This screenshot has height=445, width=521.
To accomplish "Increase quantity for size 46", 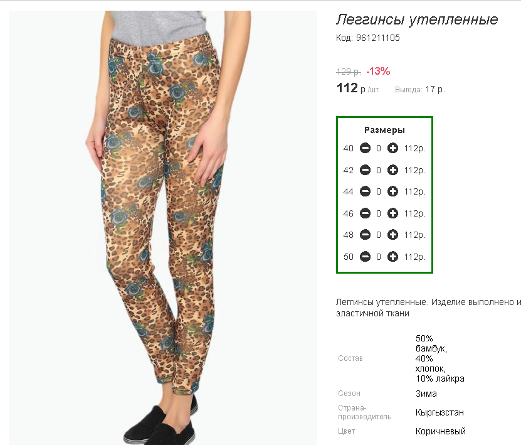I will click(x=392, y=213).
